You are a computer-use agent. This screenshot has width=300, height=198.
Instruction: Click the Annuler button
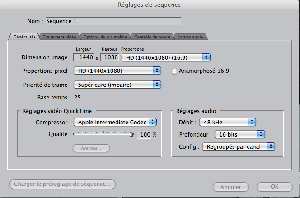tap(231, 187)
